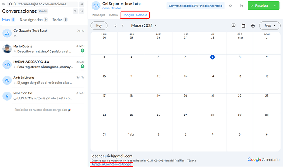Click the sort conversations icon
The image size is (283, 168).
click(82, 11)
